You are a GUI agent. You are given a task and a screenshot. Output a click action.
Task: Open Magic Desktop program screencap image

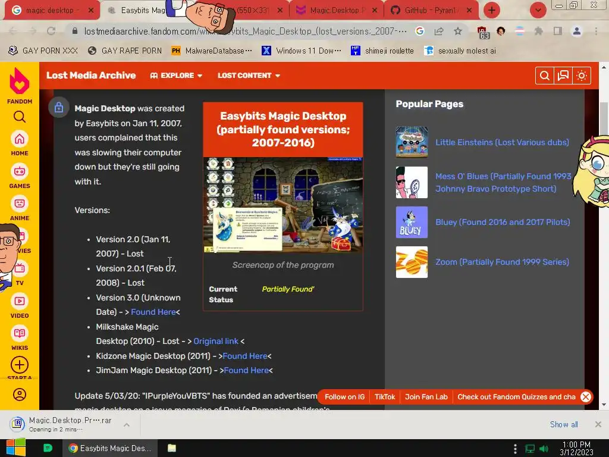click(283, 205)
